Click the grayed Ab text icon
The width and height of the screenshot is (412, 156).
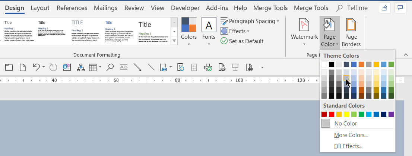click(x=124, y=67)
